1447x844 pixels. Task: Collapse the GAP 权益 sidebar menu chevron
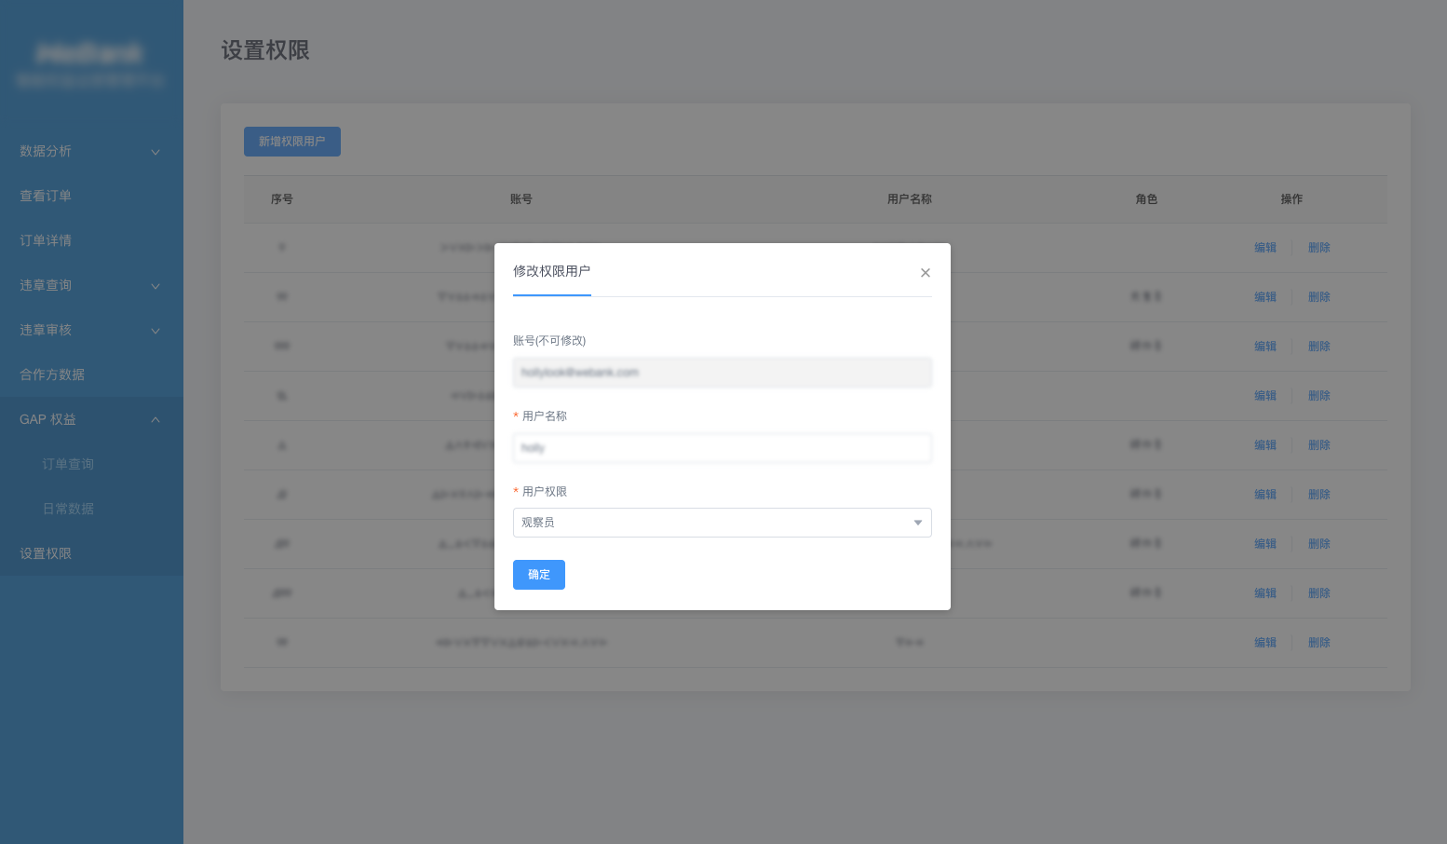point(156,420)
